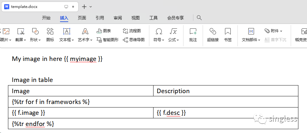Expand the 文档部件 dropdown arrow
Image resolution: width=307 pixels, height=133 pixels.
click(259, 40)
